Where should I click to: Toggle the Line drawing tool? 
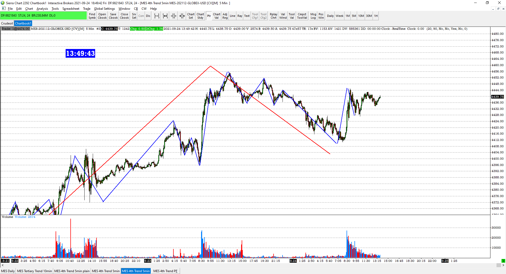click(x=232, y=16)
